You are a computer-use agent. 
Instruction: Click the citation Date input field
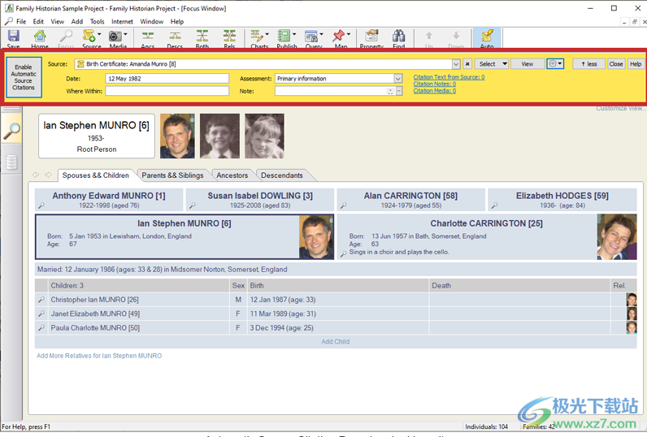tap(167, 78)
